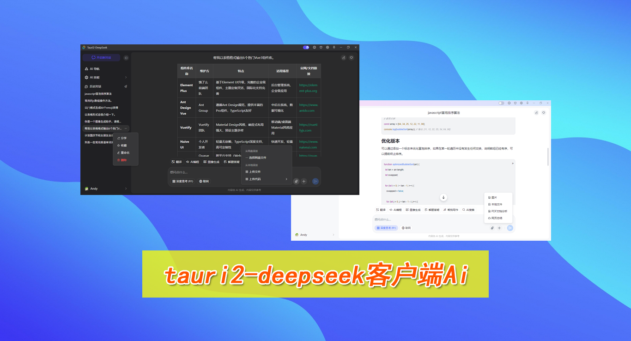
Task: Disable 深度思考 (R1) in the light window
Action: (386, 228)
